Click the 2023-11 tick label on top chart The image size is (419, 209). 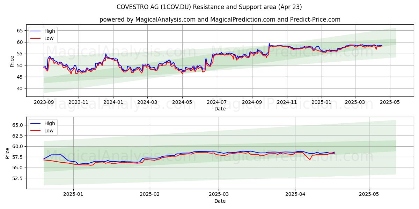point(78,103)
